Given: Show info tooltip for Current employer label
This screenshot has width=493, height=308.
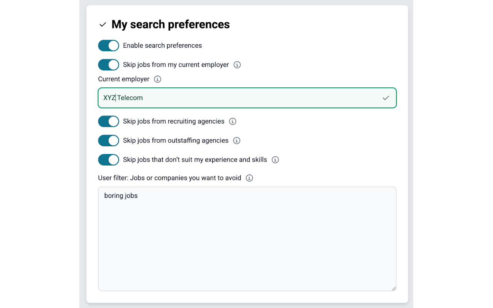Looking at the screenshot, I should click(x=158, y=79).
